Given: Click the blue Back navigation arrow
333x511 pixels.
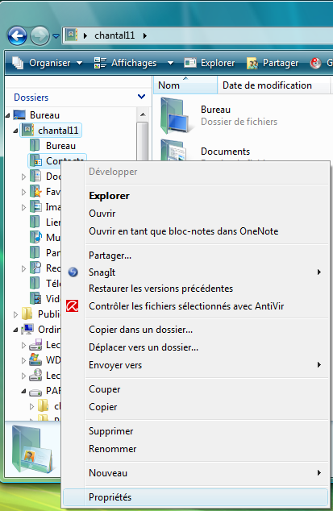Looking at the screenshot, I should 17,35.
